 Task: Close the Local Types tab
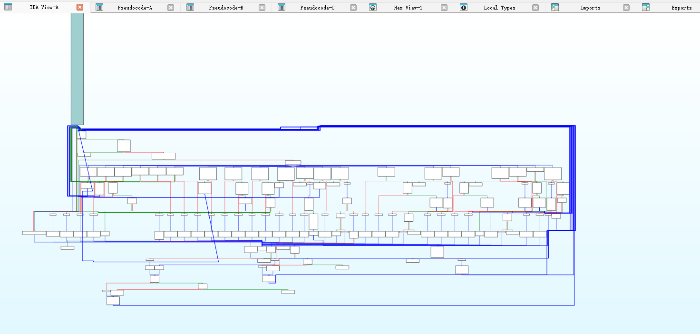tap(535, 7)
